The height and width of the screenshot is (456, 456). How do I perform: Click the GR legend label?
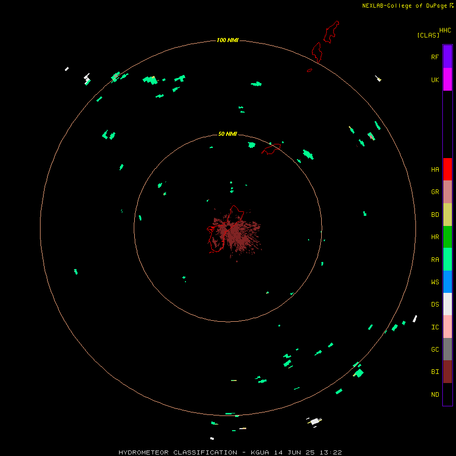435,192
